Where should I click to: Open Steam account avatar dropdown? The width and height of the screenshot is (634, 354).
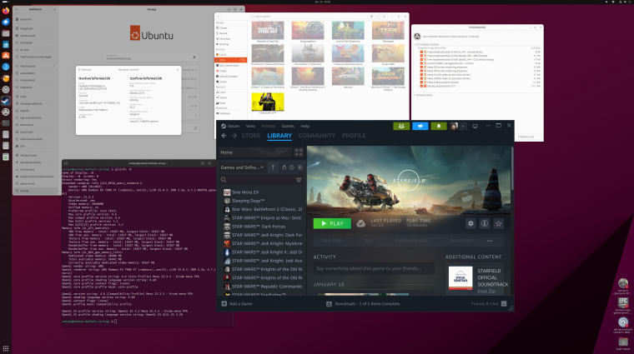tap(459, 126)
